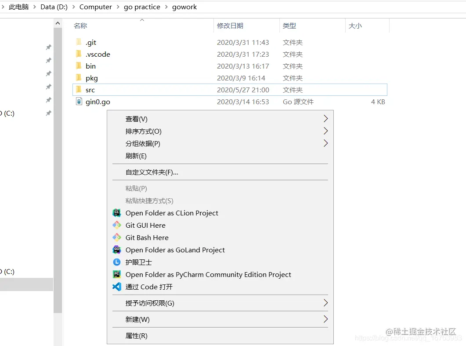Screen dimensions: 466x346
Task: Select the .git folder name
Action: (x=90, y=43)
